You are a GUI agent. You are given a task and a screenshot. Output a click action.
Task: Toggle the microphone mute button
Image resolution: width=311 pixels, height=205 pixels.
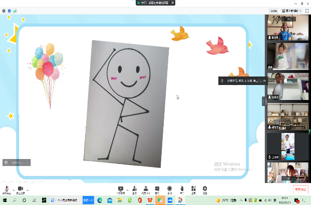(x=7, y=189)
